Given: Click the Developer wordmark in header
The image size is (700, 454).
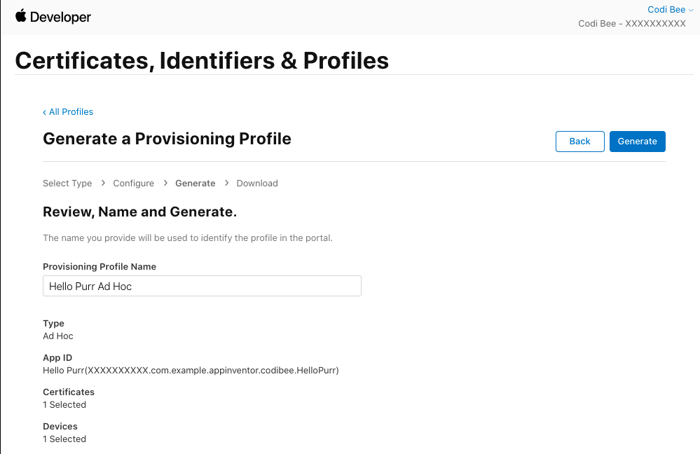Looking at the screenshot, I should pyautogui.click(x=60, y=17).
